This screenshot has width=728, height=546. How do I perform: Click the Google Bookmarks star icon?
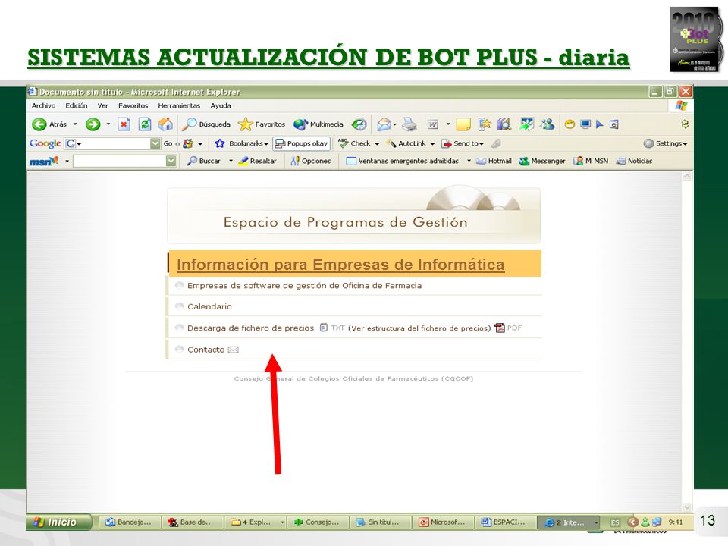[x=220, y=144]
